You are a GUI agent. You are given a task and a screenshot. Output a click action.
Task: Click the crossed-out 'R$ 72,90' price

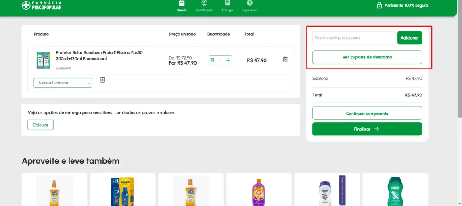pyautogui.click(x=184, y=58)
